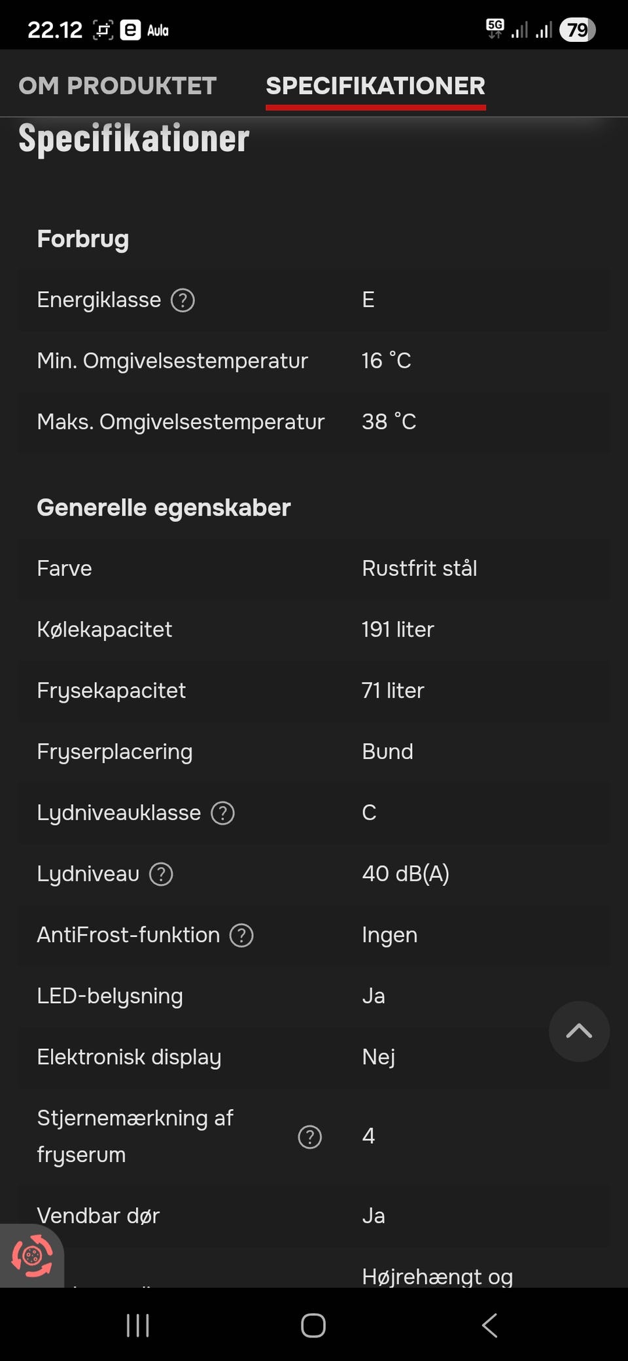Tap the Vendbar dør row label

point(98,1216)
